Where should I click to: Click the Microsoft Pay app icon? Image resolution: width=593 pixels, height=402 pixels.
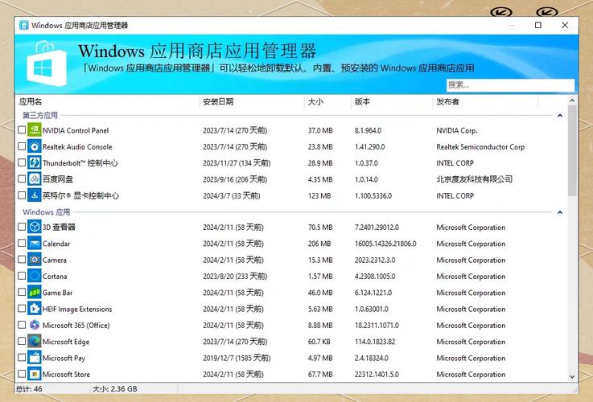[34, 358]
